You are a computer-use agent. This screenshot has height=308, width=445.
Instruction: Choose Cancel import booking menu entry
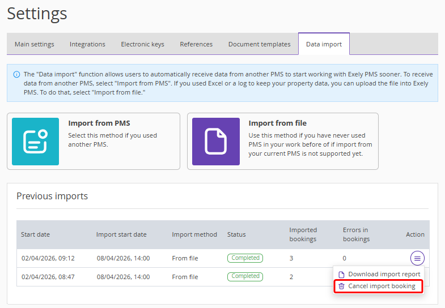[379, 286]
